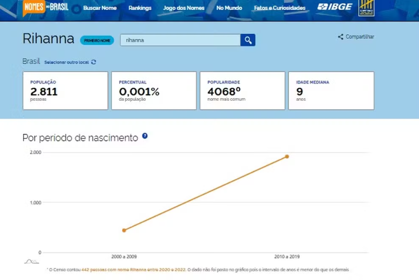This screenshot has width=419, height=280.
Task: Click the small curve icon below the chart axis
Action: [x=31, y=261]
